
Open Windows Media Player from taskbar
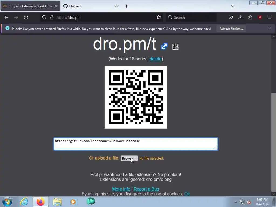74,202
